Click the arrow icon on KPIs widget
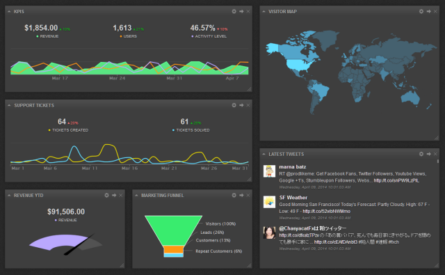The height and width of the screenshot is (275, 445). click(241, 11)
